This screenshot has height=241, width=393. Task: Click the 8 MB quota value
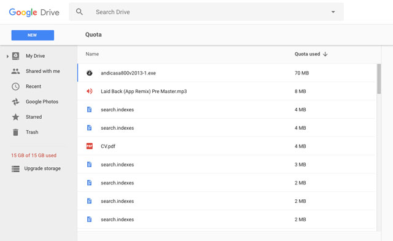click(x=300, y=92)
